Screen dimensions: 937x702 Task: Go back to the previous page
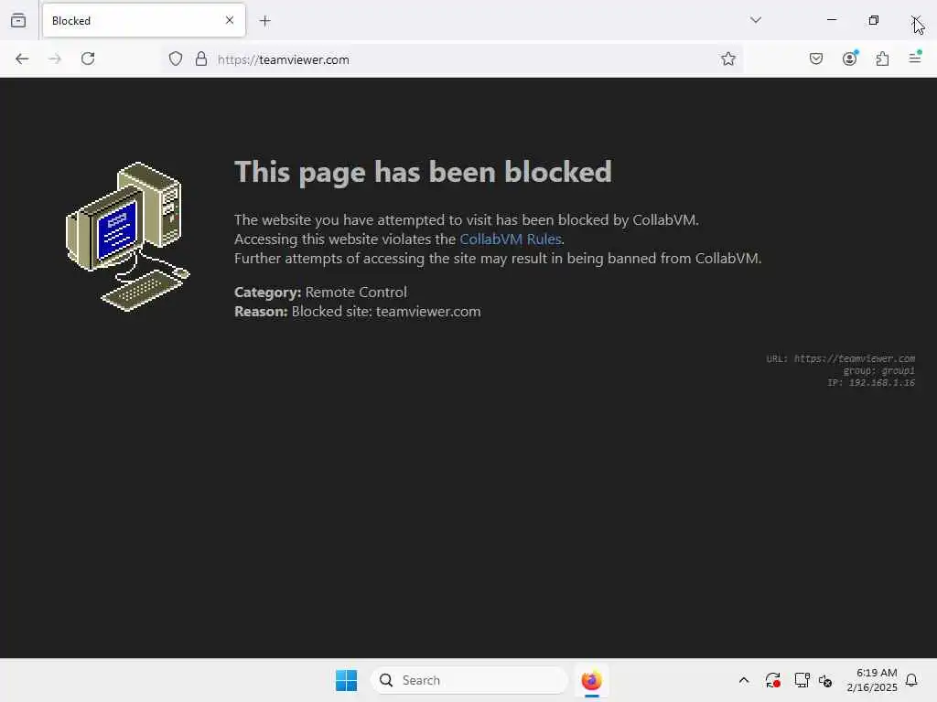(22, 58)
